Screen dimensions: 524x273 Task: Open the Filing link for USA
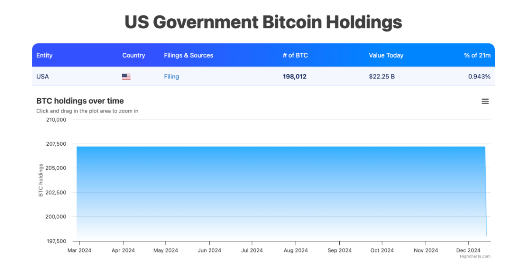point(172,77)
